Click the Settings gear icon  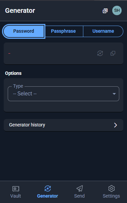(112, 188)
